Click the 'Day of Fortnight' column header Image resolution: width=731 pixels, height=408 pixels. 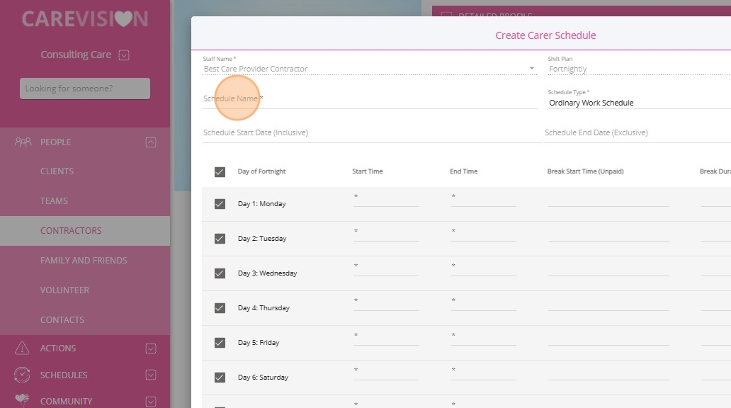261,171
